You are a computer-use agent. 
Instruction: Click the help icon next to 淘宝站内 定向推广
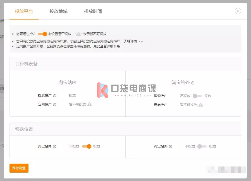coord(55,105)
